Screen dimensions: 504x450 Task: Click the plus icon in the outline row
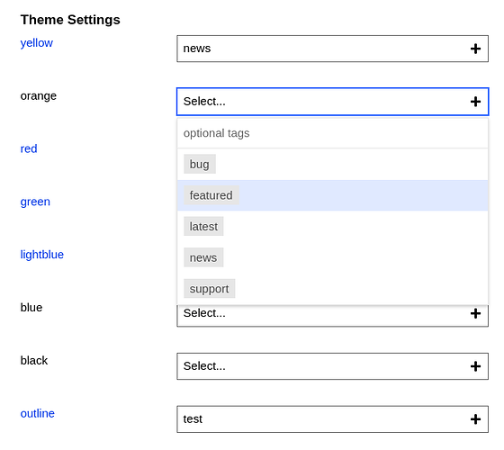point(475,419)
